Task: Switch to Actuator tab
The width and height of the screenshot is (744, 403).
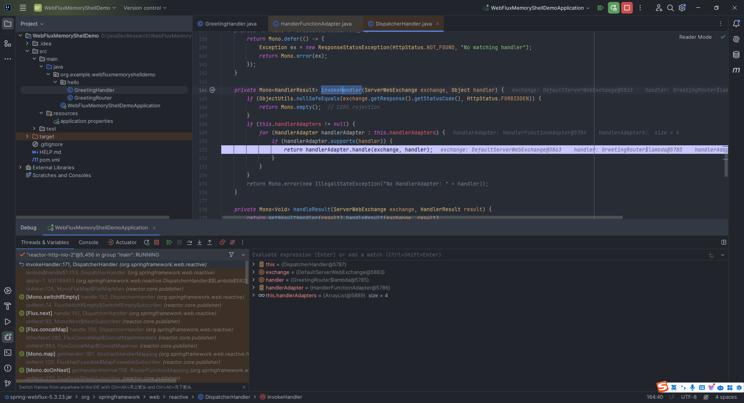Action: point(122,243)
